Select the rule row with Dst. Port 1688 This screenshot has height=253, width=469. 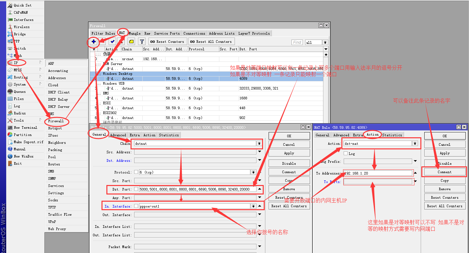207,98
